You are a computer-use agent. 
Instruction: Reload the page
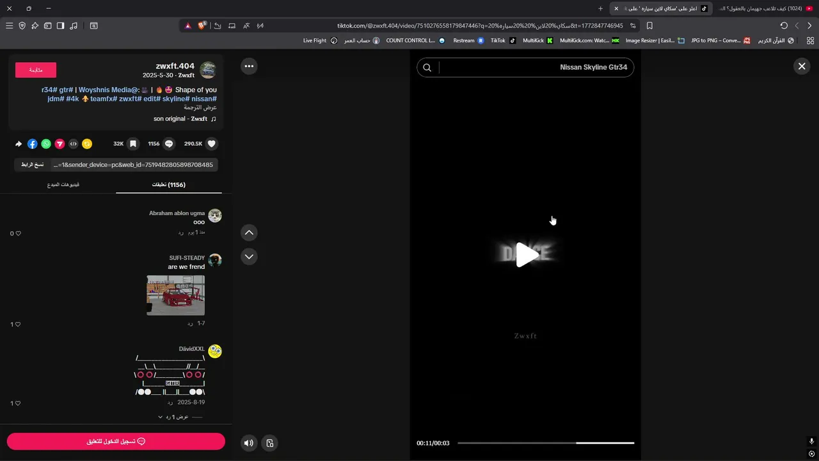784,26
